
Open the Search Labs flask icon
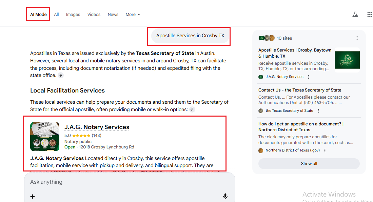355,15
